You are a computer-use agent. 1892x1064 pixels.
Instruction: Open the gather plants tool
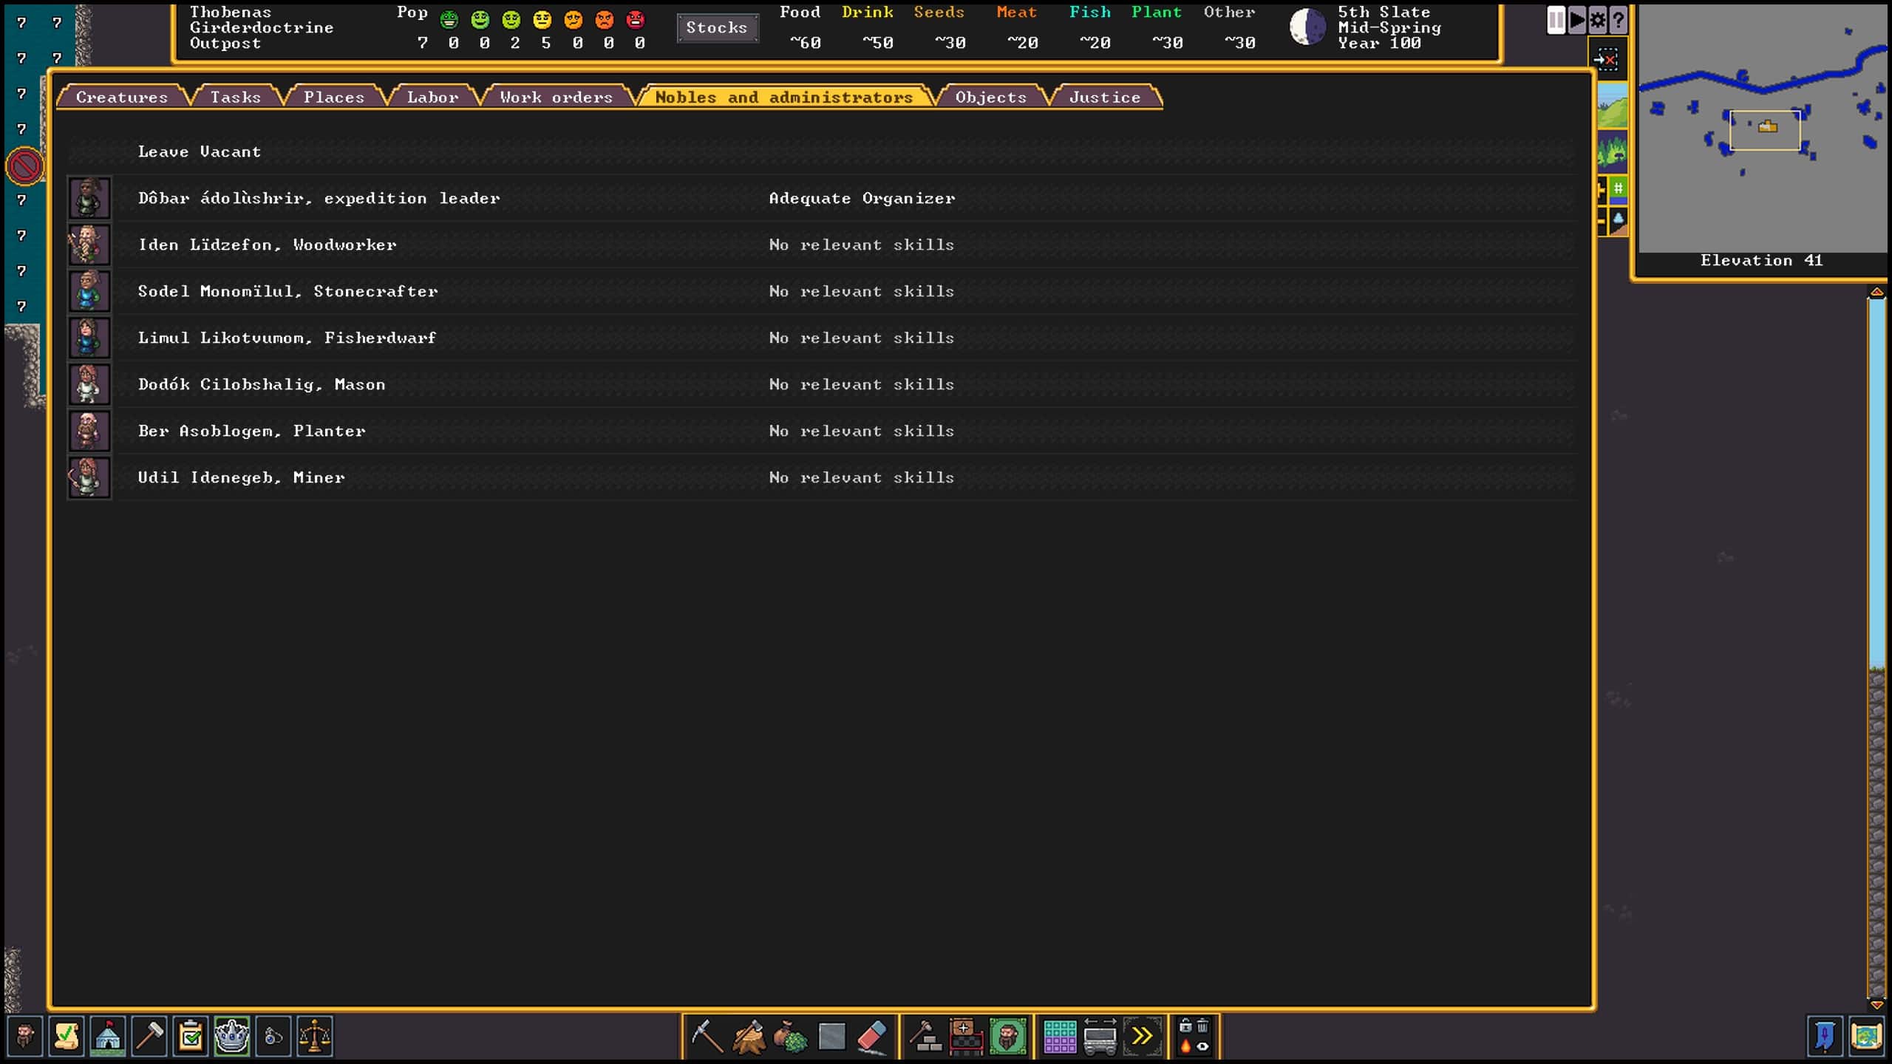click(x=790, y=1036)
